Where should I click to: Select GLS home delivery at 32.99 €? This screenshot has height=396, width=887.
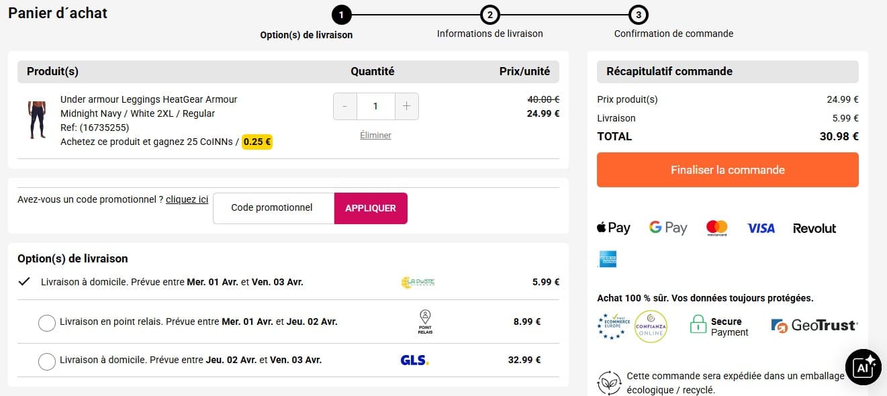[x=47, y=361]
